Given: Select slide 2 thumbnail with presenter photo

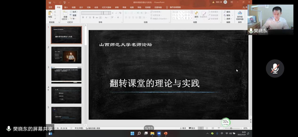Looking at the screenshot, I should [66, 55].
